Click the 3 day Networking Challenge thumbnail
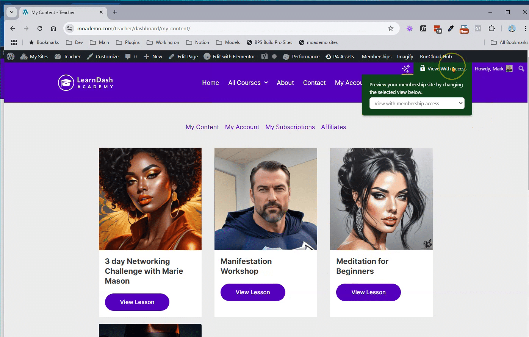Image resolution: width=529 pixels, height=337 pixels. click(x=150, y=199)
